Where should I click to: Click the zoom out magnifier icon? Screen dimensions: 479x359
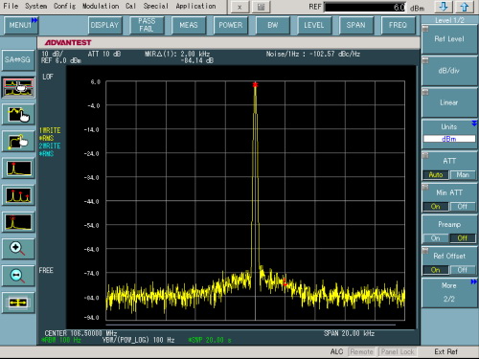pyautogui.click(x=19, y=276)
